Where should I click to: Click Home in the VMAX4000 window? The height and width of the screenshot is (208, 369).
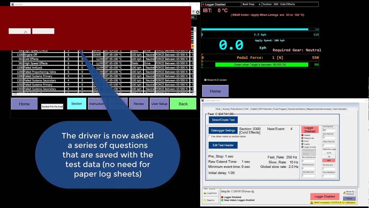24,104
